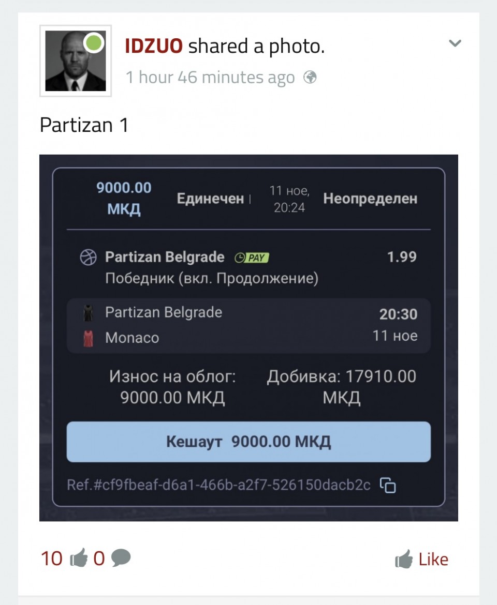Open the IDZUO username link
497x605 pixels.
154,46
